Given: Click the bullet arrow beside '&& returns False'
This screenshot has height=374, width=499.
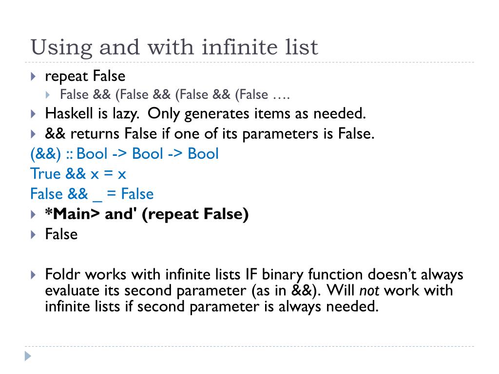Looking at the screenshot, I should coord(33,134).
